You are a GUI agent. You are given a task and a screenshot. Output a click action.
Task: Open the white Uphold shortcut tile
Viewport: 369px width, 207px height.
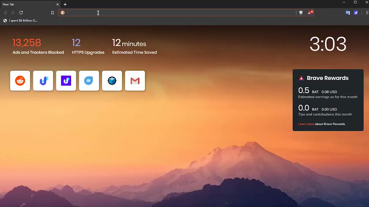(43, 81)
